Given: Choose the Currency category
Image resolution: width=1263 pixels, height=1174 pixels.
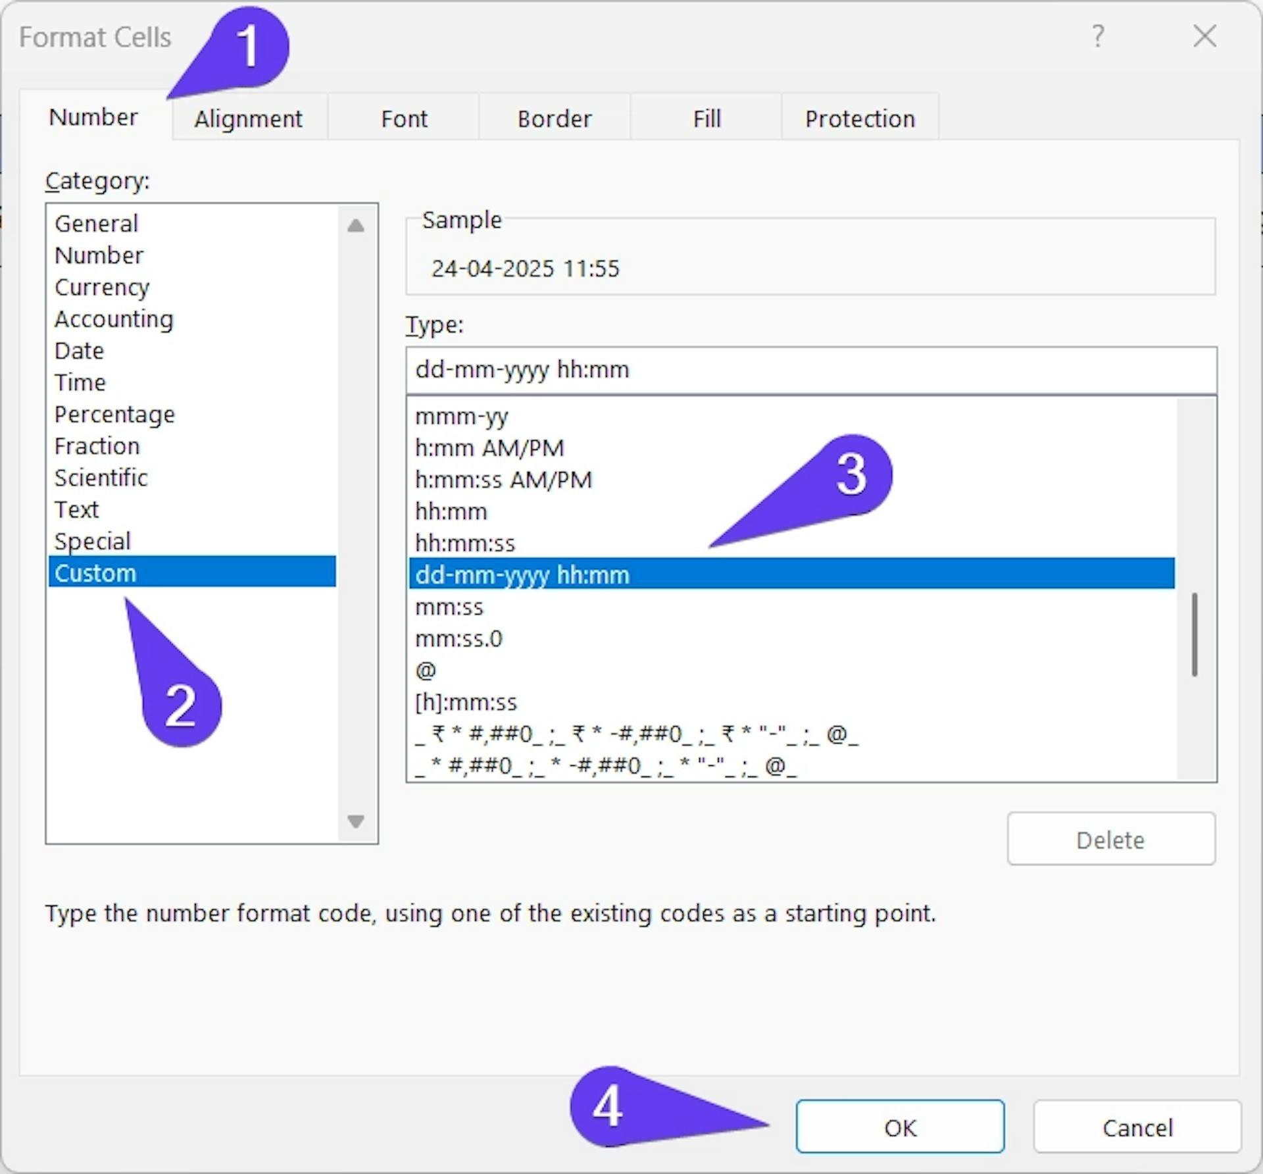Looking at the screenshot, I should click(102, 288).
